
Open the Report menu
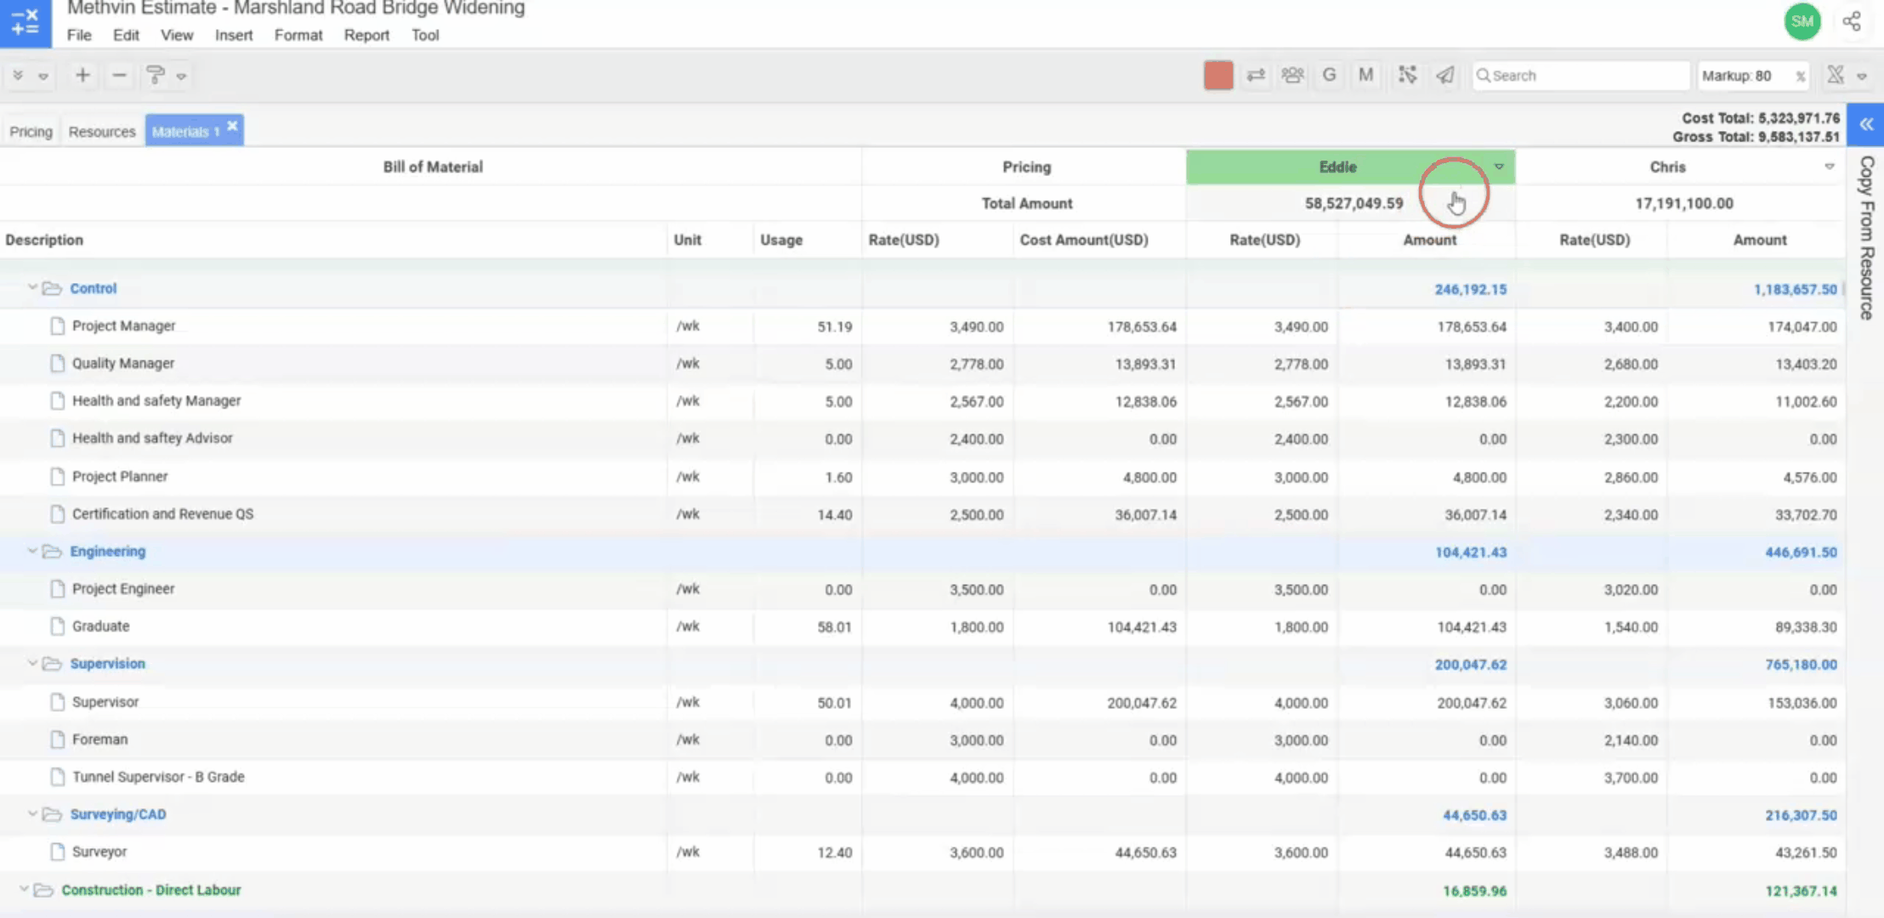[366, 35]
